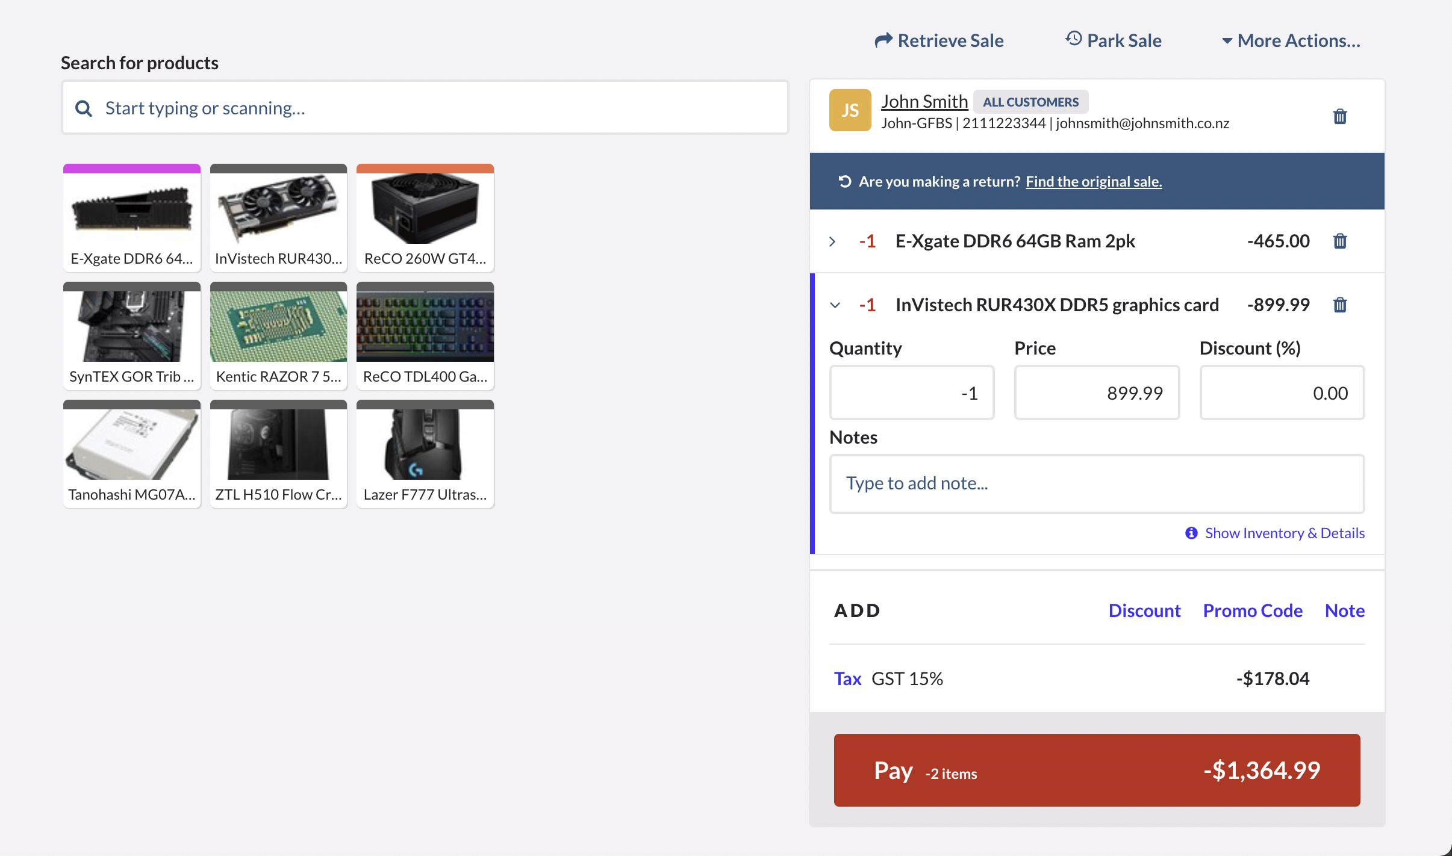This screenshot has width=1452, height=856.
Task: Click the JS customer avatar
Action: point(849,110)
